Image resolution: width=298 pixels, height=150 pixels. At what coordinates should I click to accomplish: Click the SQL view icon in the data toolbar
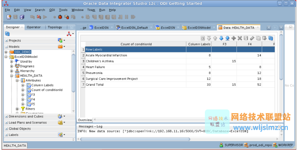click(x=203, y=38)
